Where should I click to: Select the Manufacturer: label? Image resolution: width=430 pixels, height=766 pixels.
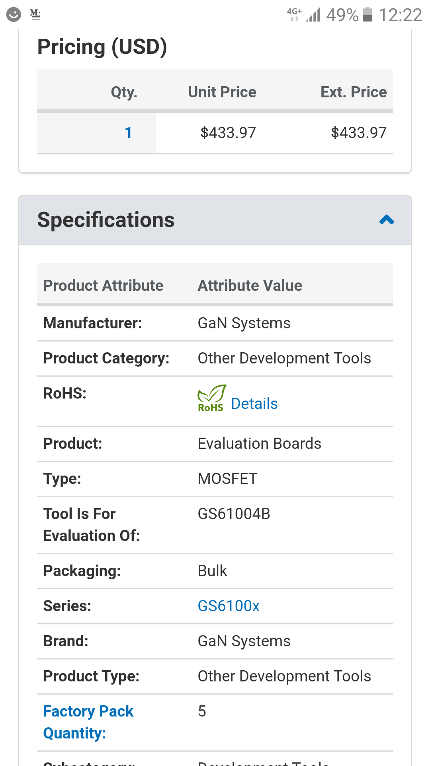point(93,323)
